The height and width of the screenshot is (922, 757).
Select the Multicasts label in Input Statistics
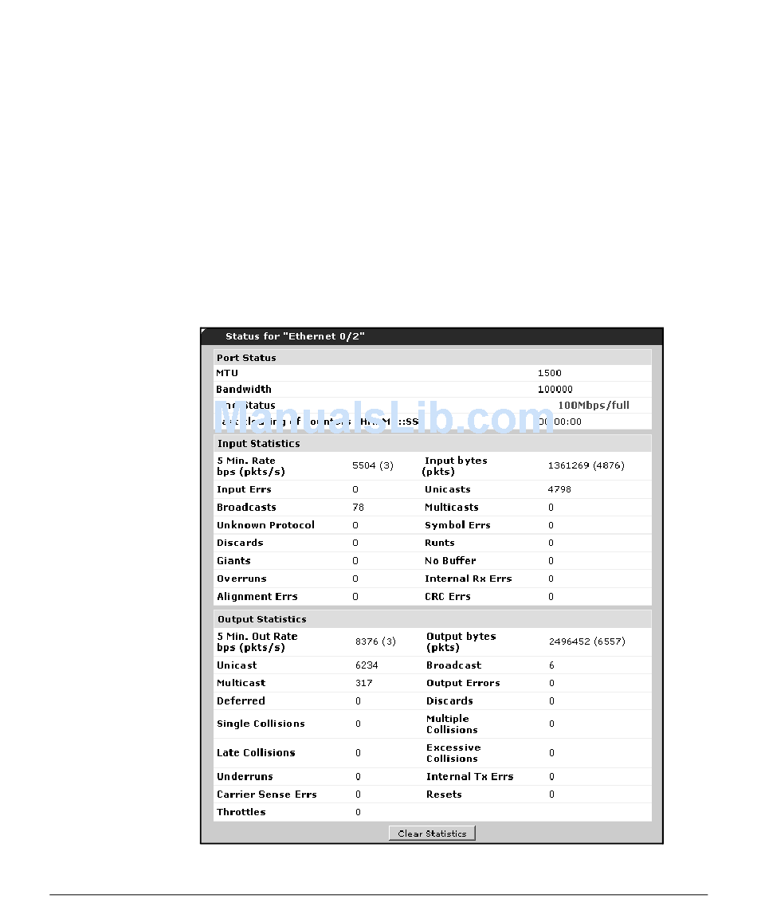(x=452, y=507)
